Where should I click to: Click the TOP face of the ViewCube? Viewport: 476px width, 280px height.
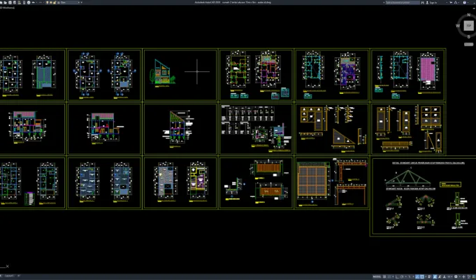(469, 26)
